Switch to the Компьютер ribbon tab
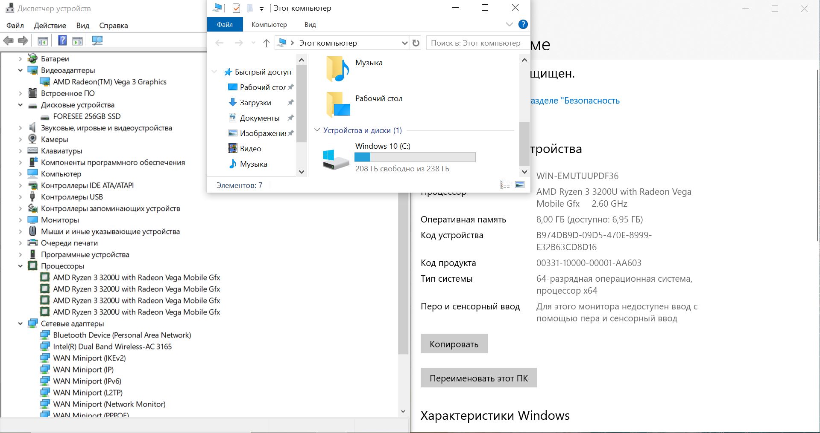The width and height of the screenshot is (820, 433). [269, 25]
